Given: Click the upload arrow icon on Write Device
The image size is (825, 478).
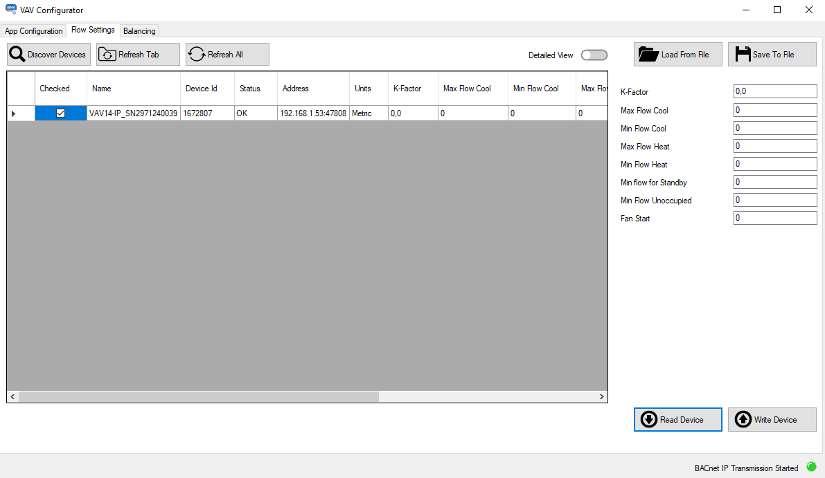Looking at the screenshot, I should (x=743, y=419).
